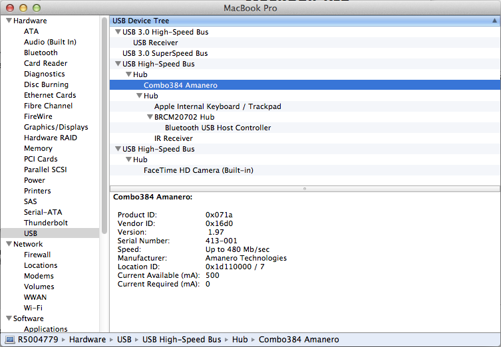The height and width of the screenshot is (347, 501).
Task: Open Serial-ATA section
Action: coord(43,212)
